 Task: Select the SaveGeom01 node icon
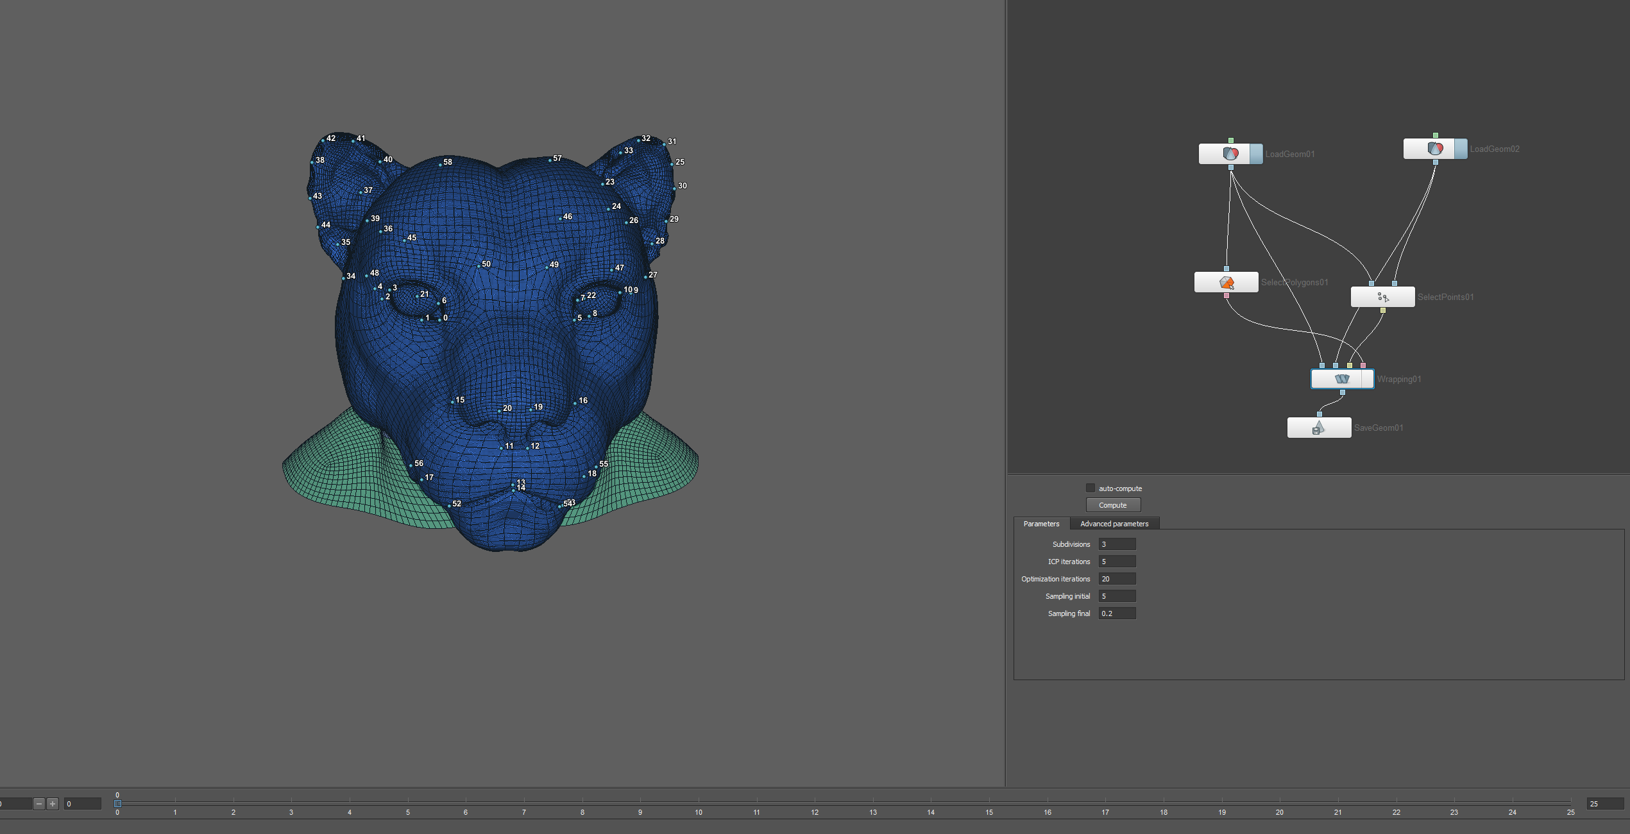tap(1319, 428)
